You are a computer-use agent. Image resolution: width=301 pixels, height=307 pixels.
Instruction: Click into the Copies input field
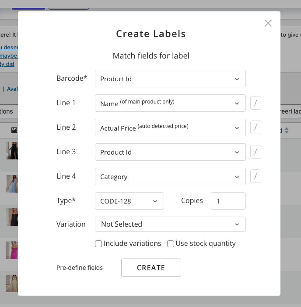[228, 201]
